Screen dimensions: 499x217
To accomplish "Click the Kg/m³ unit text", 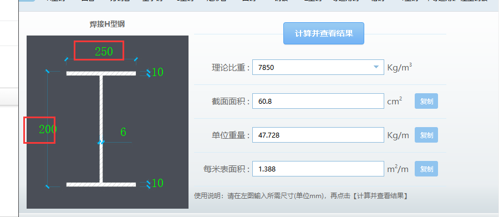I will (400, 67).
